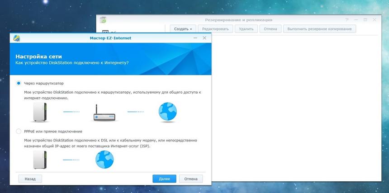Close the Резервирование и репликация window
The width and height of the screenshot is (389, 193).
click(375, 20)
